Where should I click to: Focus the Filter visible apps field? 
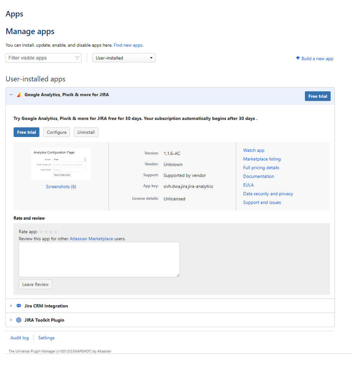(x=44, y=58)
